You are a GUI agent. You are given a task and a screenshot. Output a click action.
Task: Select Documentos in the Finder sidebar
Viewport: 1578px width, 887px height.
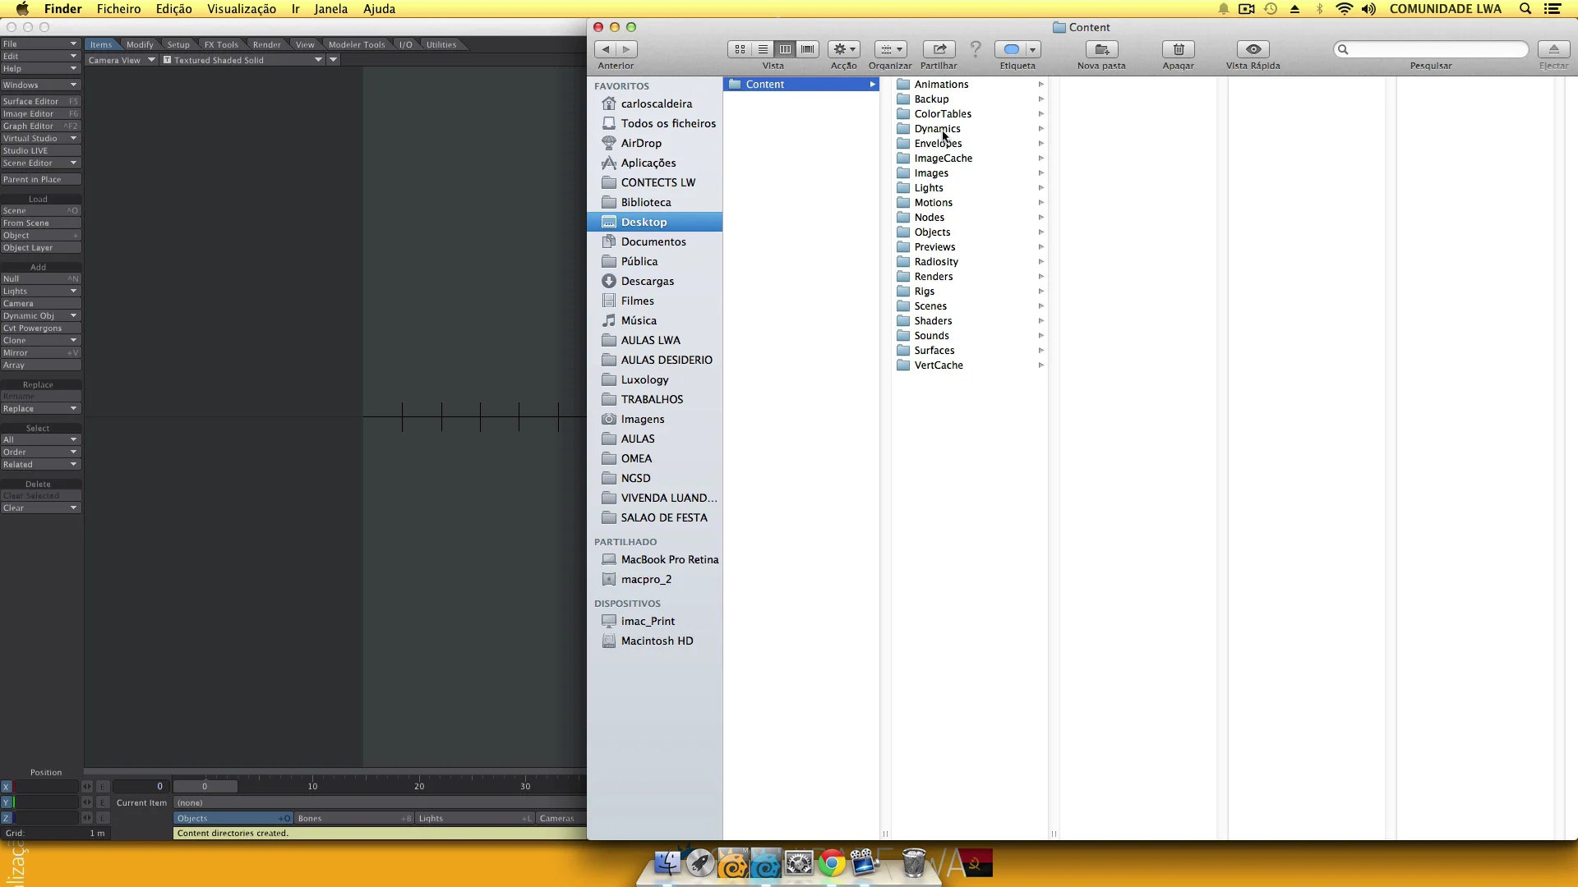coord(653,241)
